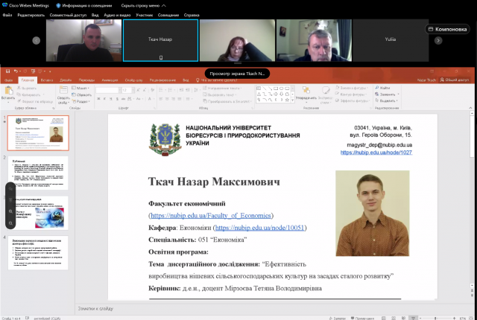This screenshot has height=320, width=477.
Task: Expand the shapes gallery more arrow
Action: (x=293, y=100)
